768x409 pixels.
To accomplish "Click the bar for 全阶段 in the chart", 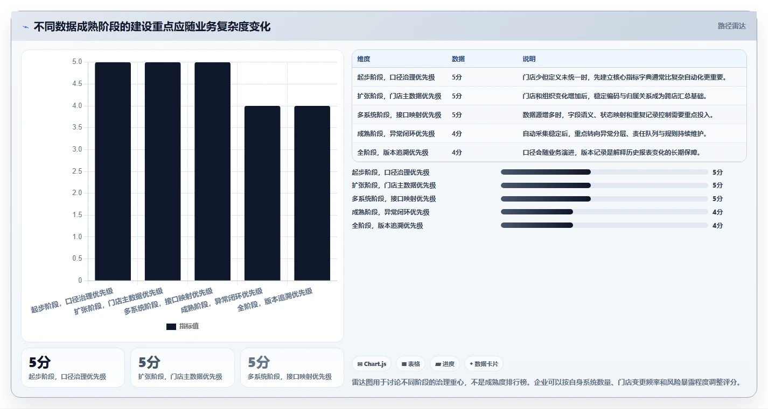I will [312, 193].
